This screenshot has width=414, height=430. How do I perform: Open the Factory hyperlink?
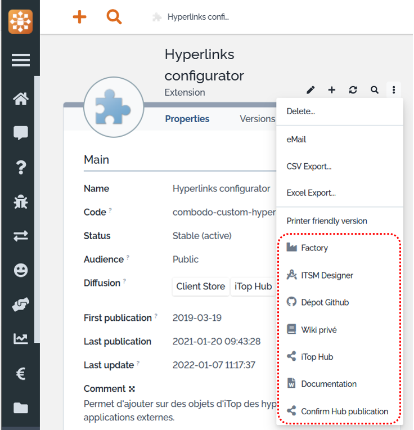(x=340, y=248)
